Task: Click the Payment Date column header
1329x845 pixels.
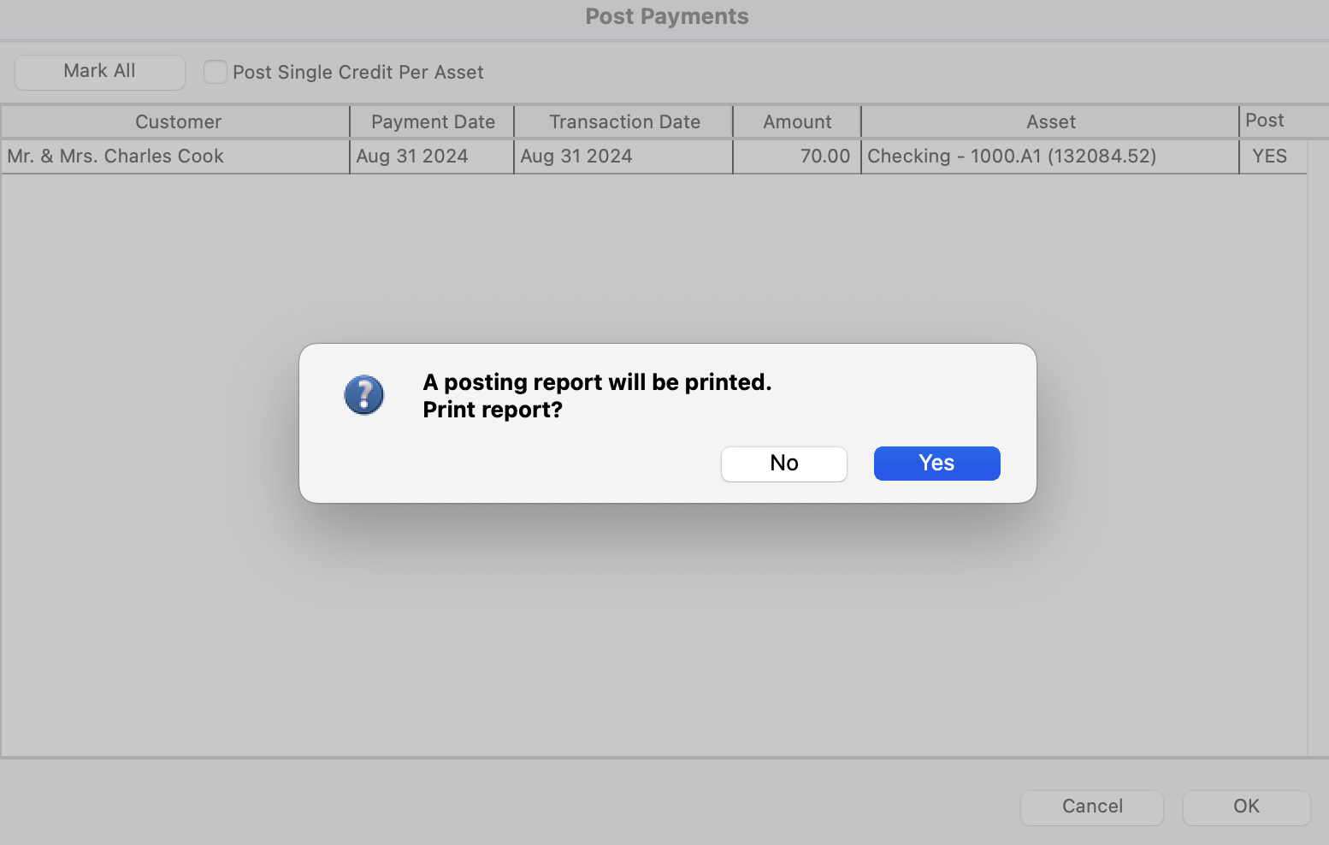Action: [x=433, y=121]
